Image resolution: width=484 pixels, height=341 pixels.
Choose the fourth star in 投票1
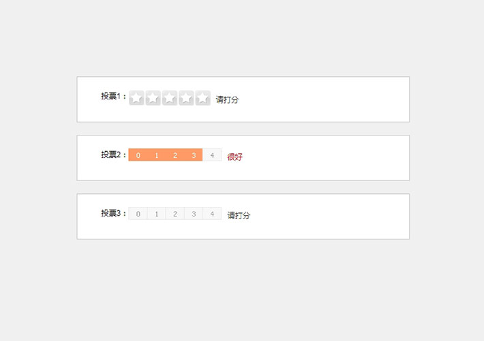(x=186, y=98)
